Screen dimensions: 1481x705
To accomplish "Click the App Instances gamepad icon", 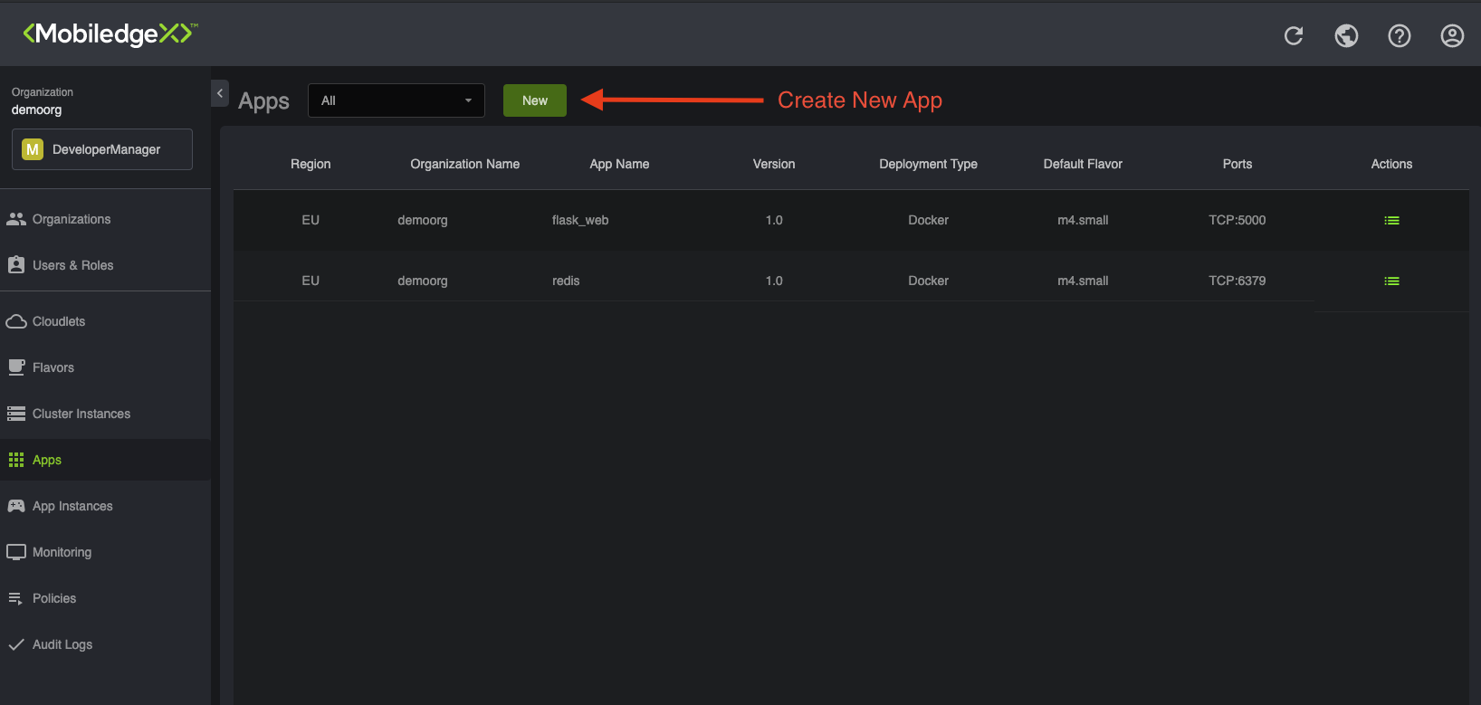I will pos(16,506).
